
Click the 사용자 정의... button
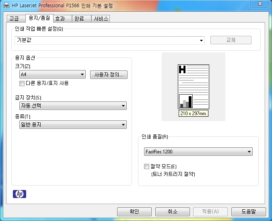pyautogui.click(x=109, y=74)
